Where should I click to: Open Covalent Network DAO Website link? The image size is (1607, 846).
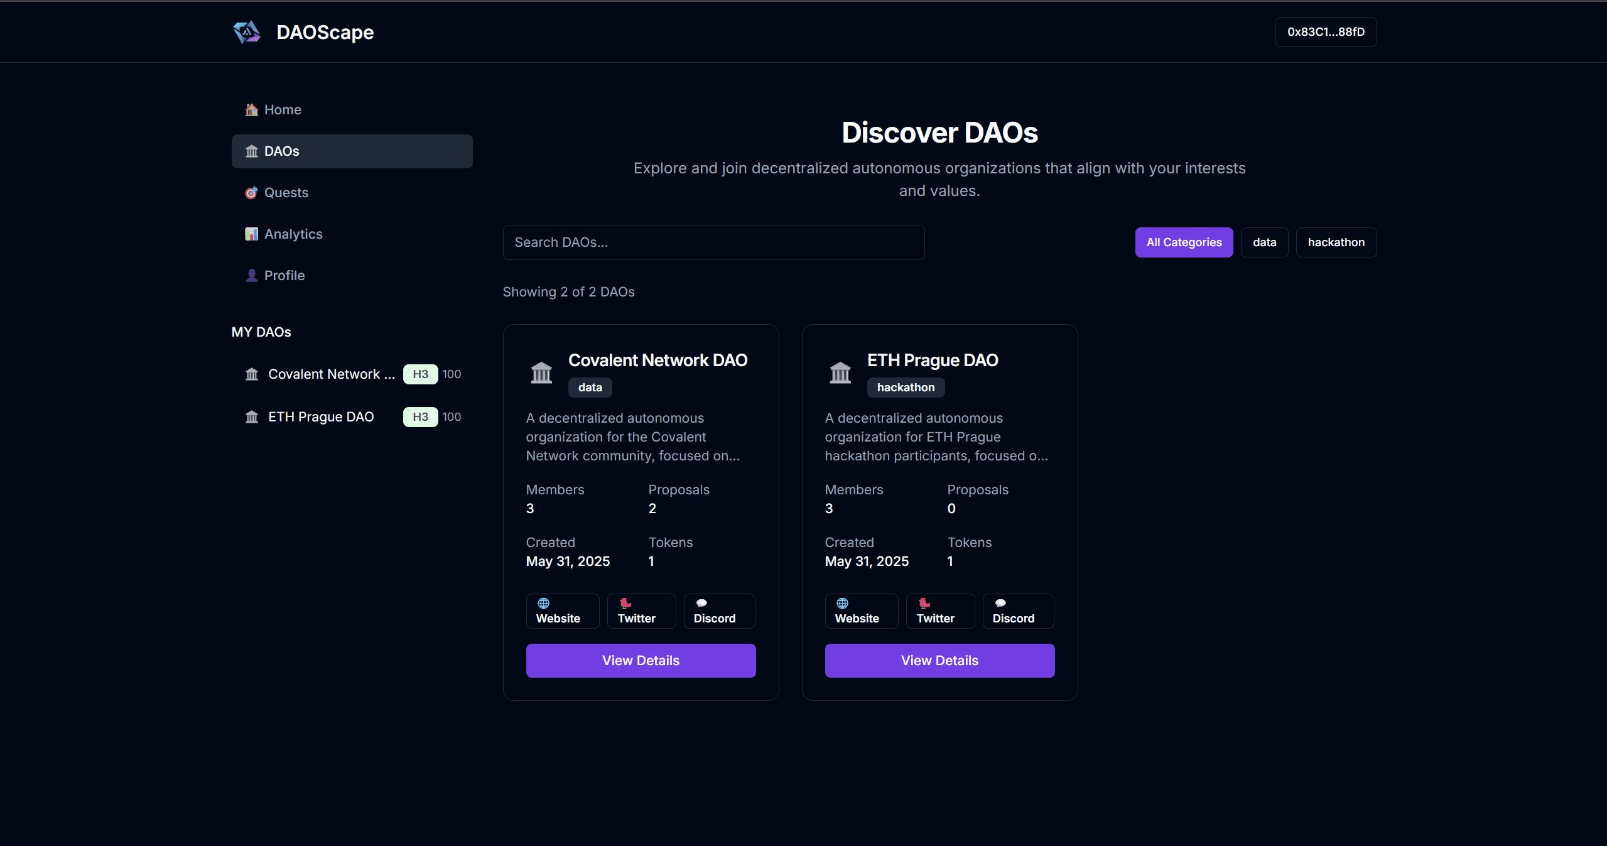(562, 611)
